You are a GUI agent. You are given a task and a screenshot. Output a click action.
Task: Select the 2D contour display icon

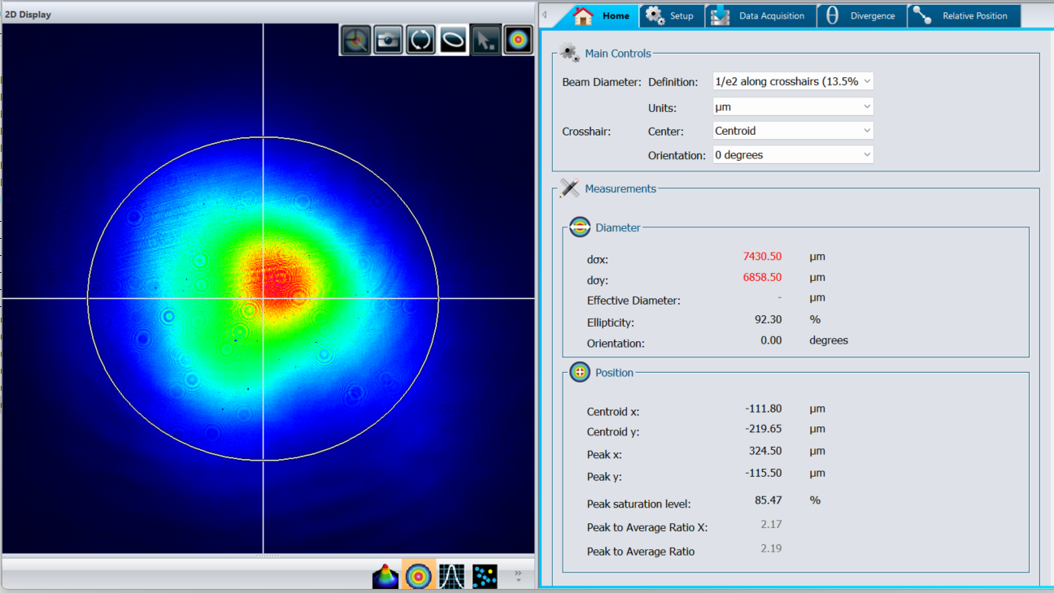tap(419, 576)
